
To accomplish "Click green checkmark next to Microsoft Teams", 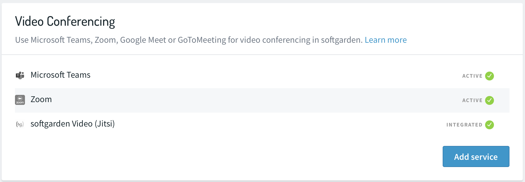I will tap(490, 76).
